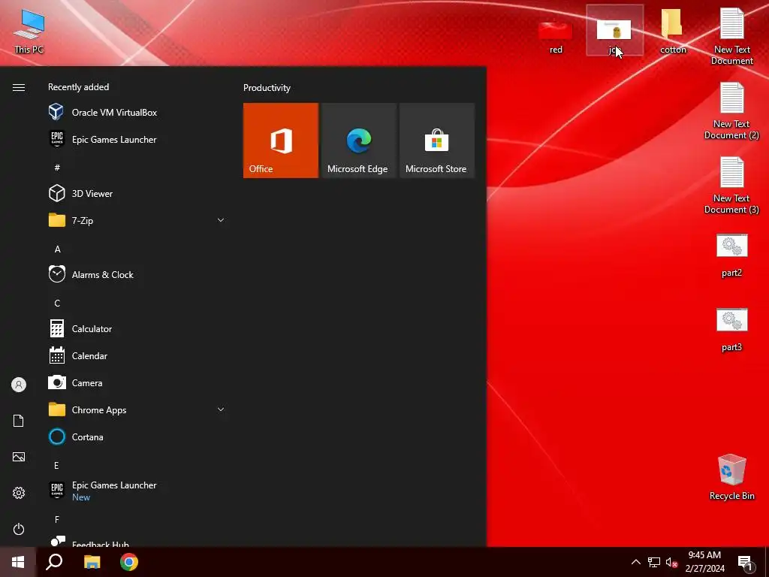
Task: Open File Explorer from the taskbar
Action: [92, 562]
